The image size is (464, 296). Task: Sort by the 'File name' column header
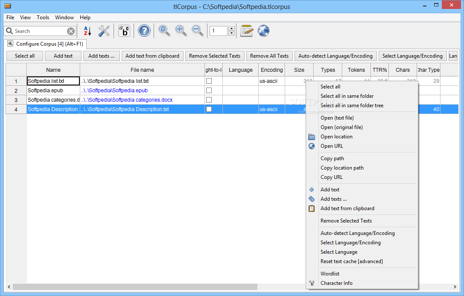point(142,70)
